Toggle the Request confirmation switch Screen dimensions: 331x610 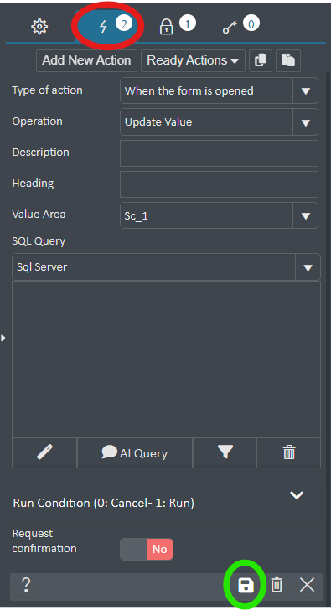coord(147,549)
